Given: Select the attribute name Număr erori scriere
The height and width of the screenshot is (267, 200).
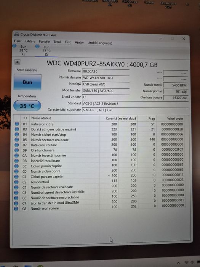Looking at the screenshot, I should (45, 208).
